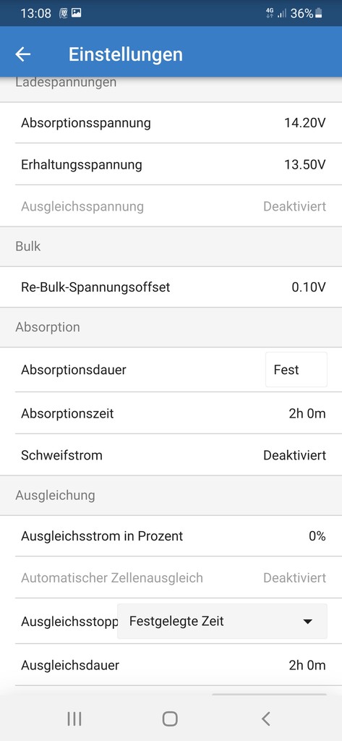Change the Re-Bulk-Spannungsoffset 0.10V setting
The image size is (342, 741).
coord(171,287)
